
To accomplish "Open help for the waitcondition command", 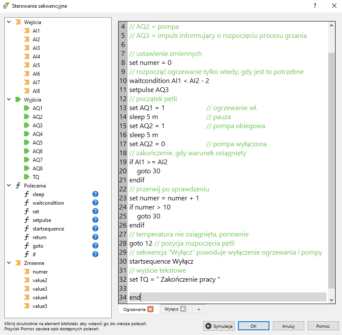I will pyautogui.click(x=95, y=203).
